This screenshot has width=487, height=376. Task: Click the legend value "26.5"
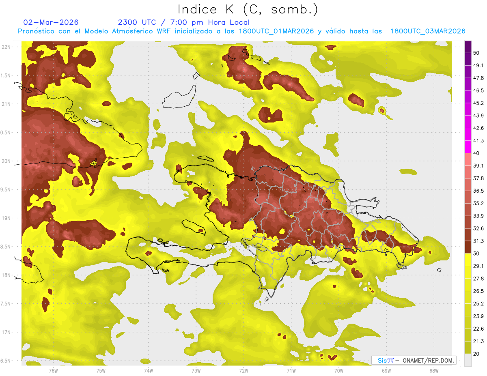[x=478, y=291]
